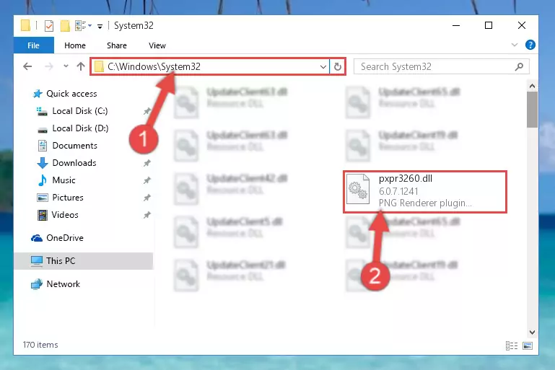Open Help with the question mark icon
This screenshot has height=370, width=555.
(530, 45)
